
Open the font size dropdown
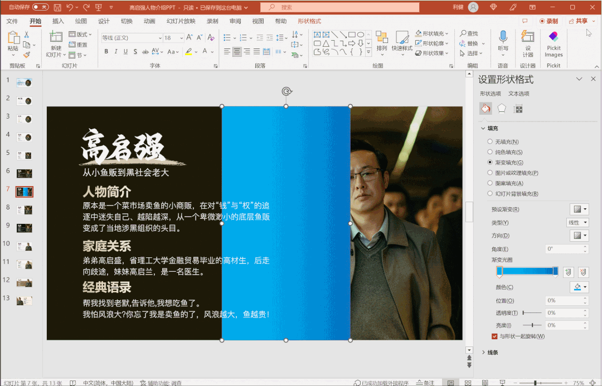[181, 38]
